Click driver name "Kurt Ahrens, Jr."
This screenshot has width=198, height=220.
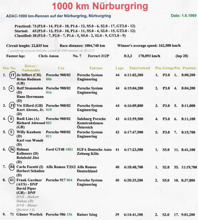click(30, 110)
